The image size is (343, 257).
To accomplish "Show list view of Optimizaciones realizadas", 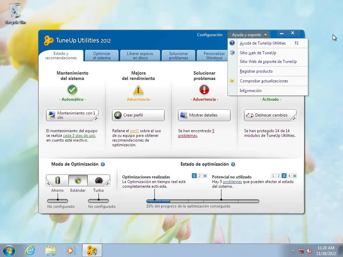I will tap(205, 176).
